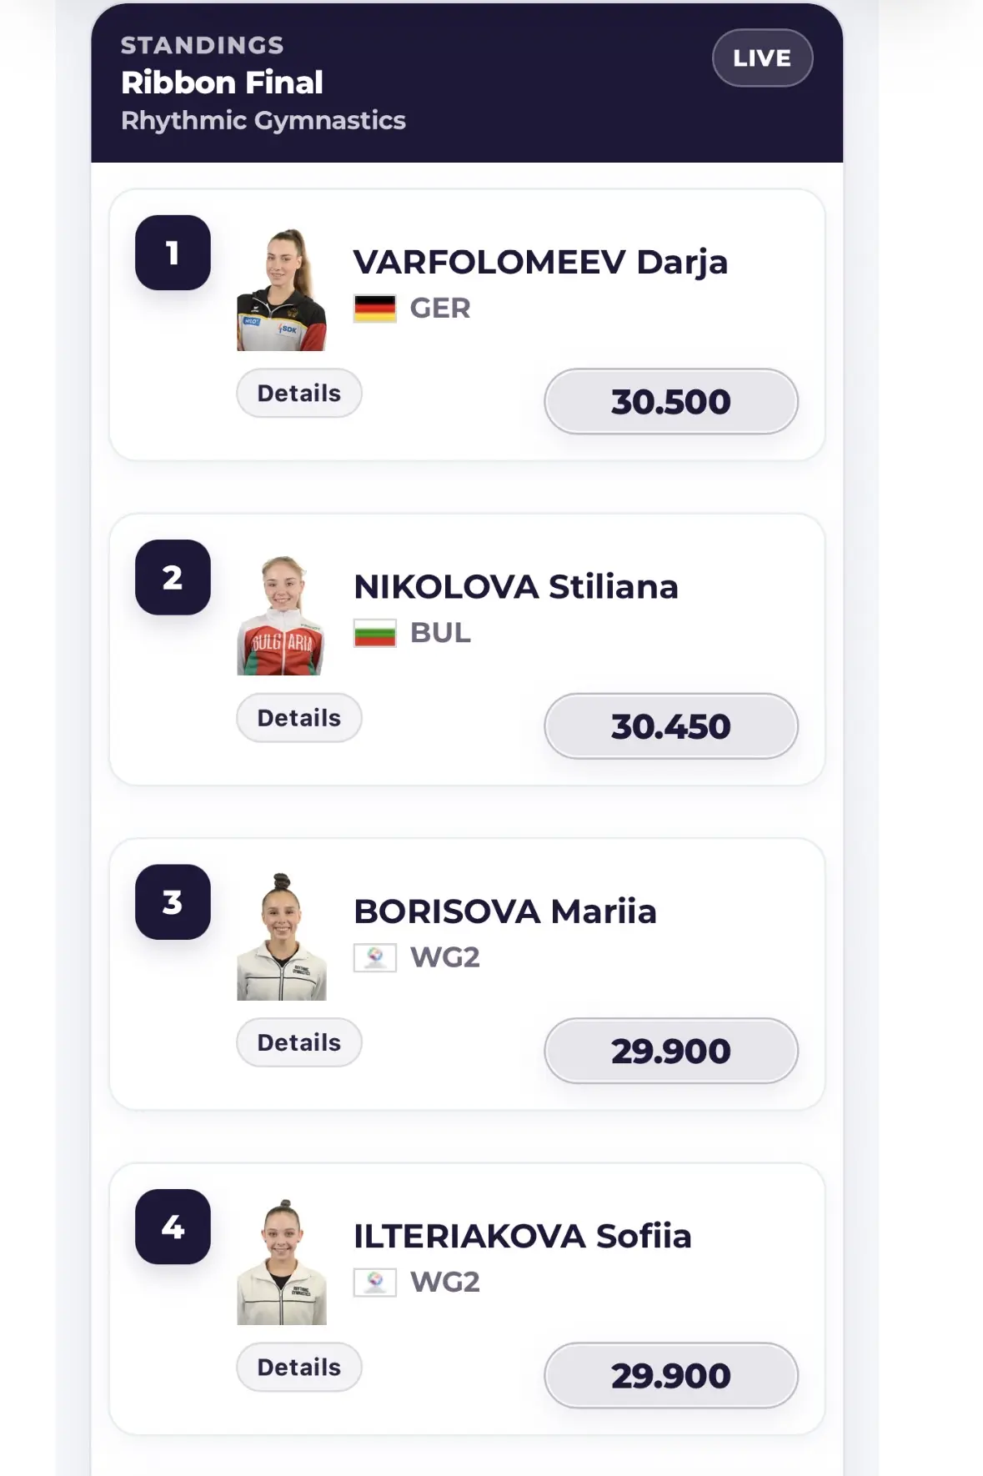The width and height of the screenshot is (983, 1476).
Task: Click the WG2 flag next to Borisova
Action: tap(374, 957)
